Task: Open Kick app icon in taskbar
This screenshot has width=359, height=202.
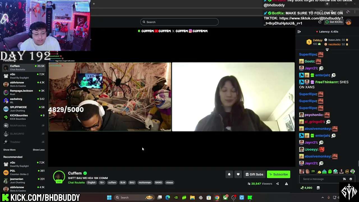Action: [x=250, y=198]
